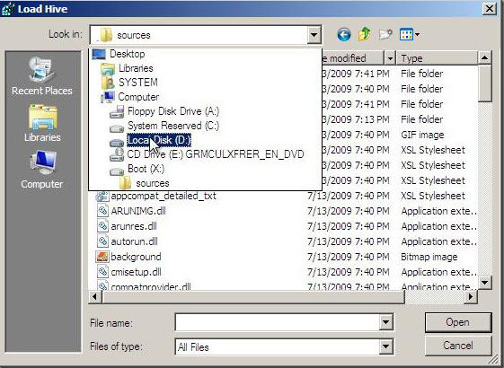Image resolution: width=504 pixels, height=368 pixels.
Task: Select appcompat_detailed_txt file
Action: [x=164, y=196]
